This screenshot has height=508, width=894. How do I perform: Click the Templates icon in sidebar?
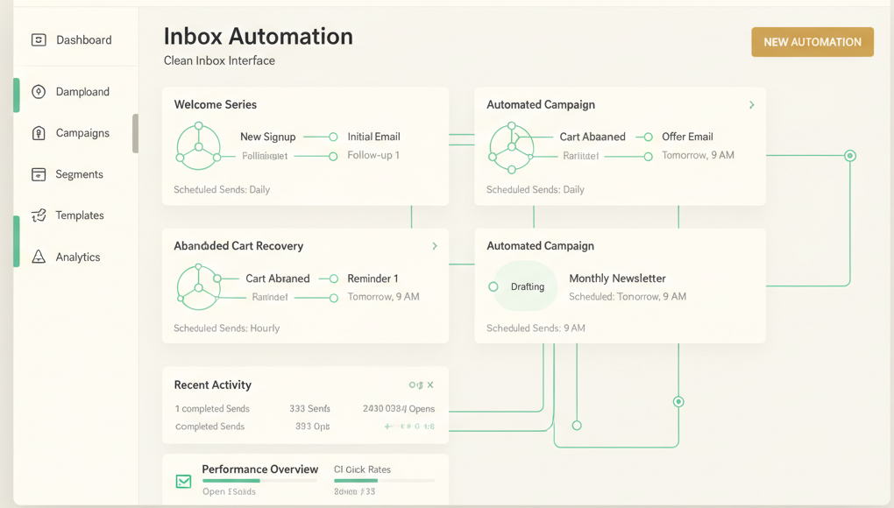39,215
